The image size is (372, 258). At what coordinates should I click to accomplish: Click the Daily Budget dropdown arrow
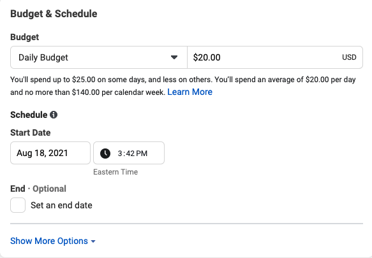pos(174,57)
